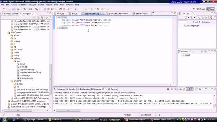The width and height of the screenshot is (217, 122).
Task: Terminate Tomcat with red stop square
Action: point(168,89)
